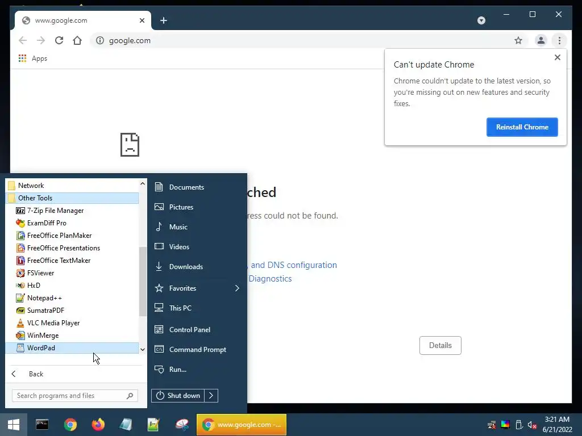Open the terminal icon in the taskbar

(x=42, y=425)
